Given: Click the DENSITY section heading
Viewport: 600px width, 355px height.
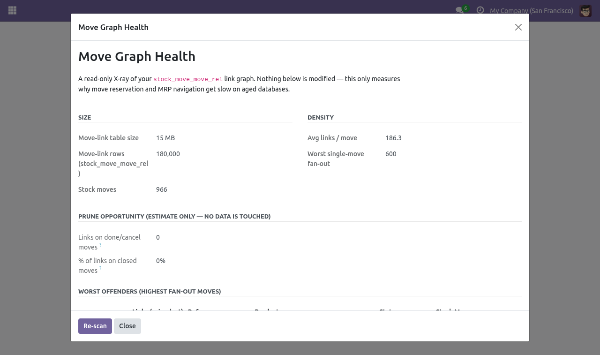Looking at the screenshot, I should (321, 117).
